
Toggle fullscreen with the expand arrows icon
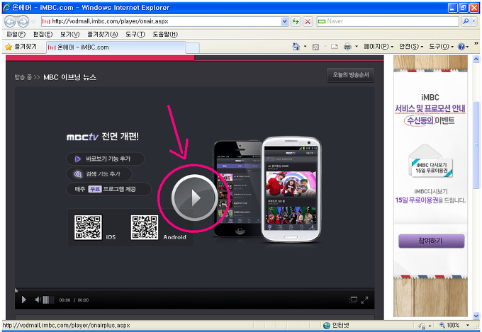tap(364, 299)
